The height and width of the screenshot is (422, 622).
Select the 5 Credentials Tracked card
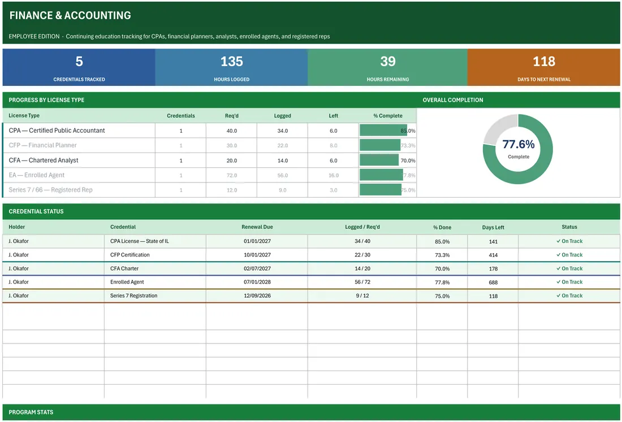pyautogui.click(x=79, y=67)
